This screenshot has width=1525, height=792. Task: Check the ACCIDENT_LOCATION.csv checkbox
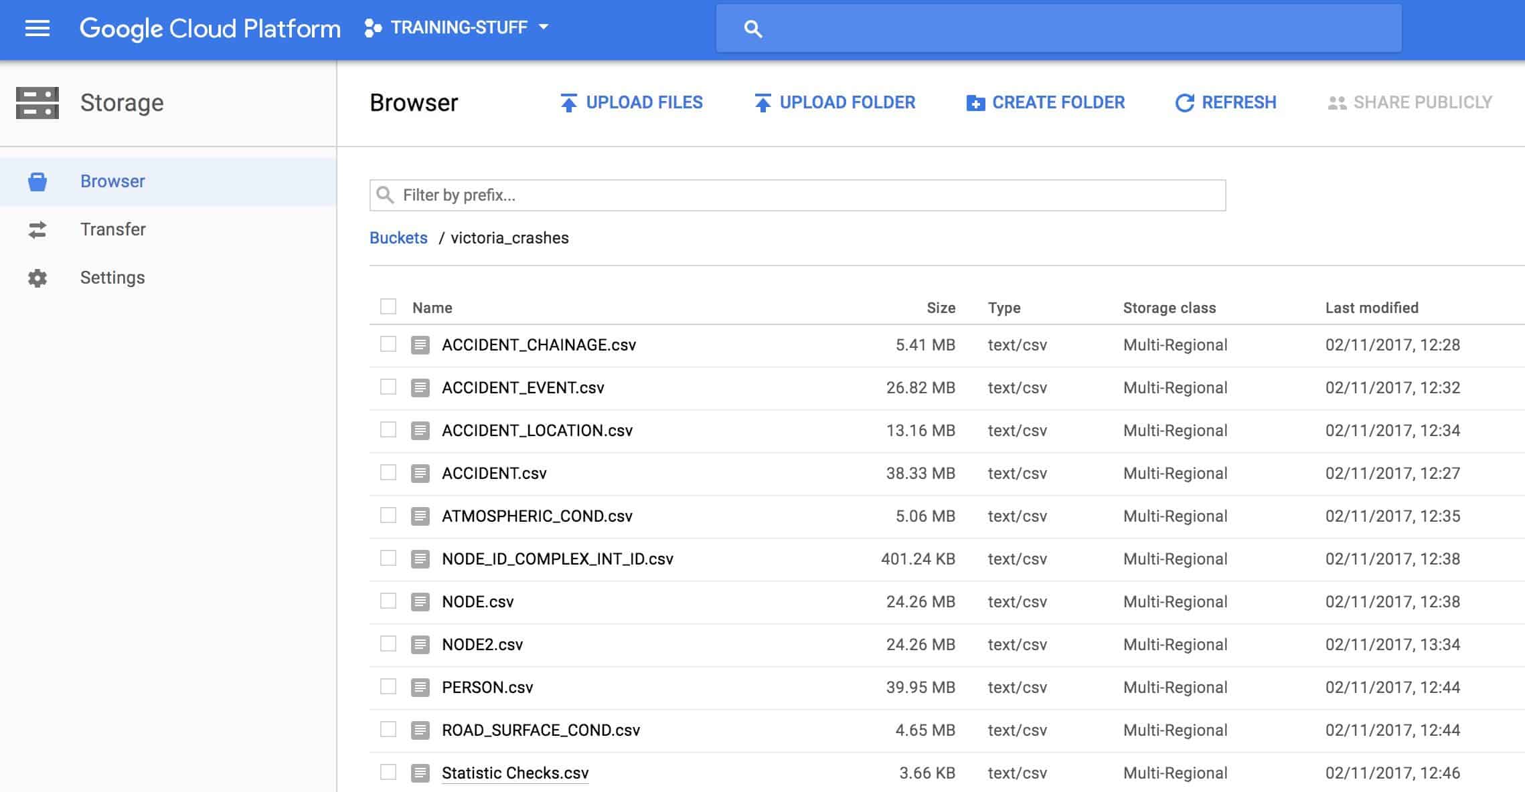(388, 429)
